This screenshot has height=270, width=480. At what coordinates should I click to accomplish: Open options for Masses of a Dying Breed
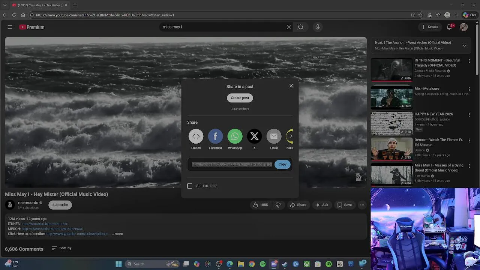coord(469,166)
